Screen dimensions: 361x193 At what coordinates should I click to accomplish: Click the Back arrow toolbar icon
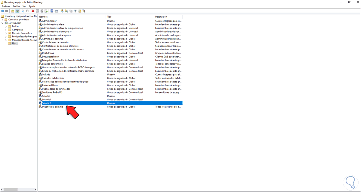[2, 11]
